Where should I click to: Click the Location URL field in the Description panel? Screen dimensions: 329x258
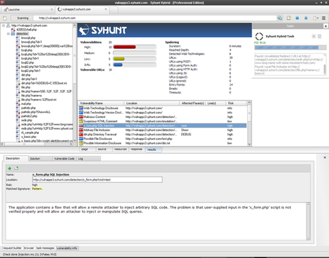tap(97, 180)
